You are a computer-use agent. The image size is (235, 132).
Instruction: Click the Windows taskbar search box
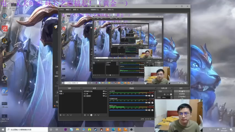point(27,130)
